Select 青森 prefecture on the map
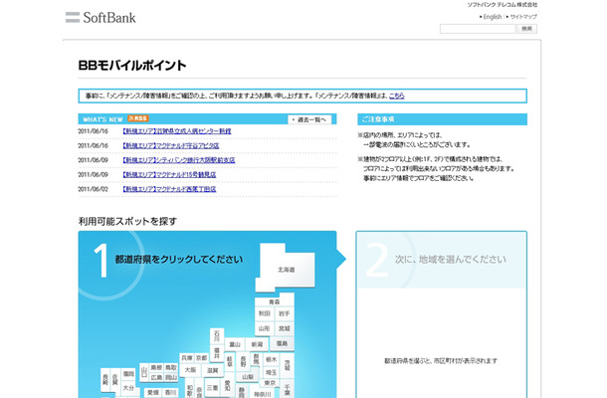The width and height of the screenshot is (607, 398). coord(274,300)
